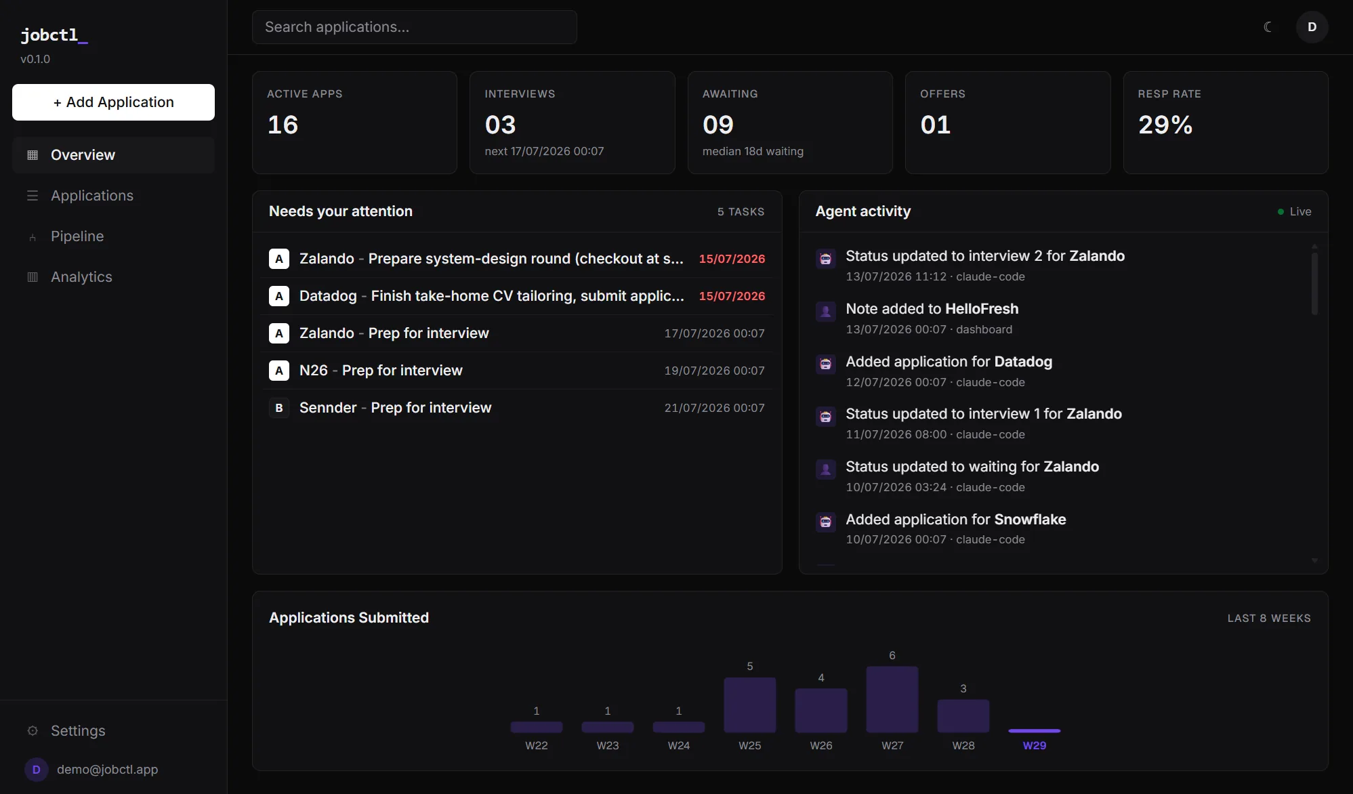The image size is (1353, 794).
Task: Select the W26 bar in chart
Action: pos(821,711)
